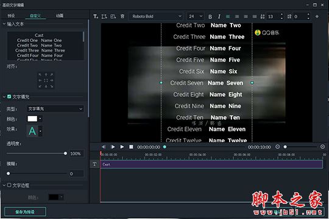Click the blur value field showing 0
The height and width of the screenshot is (219, 329).
76,174
